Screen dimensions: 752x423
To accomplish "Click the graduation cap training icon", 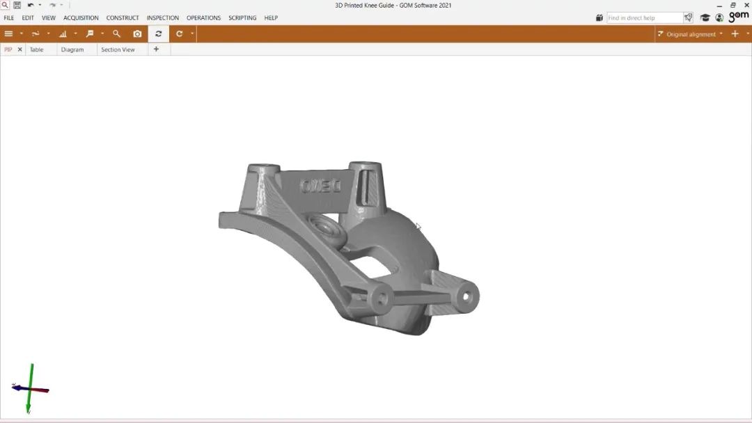I will (705, 17).
